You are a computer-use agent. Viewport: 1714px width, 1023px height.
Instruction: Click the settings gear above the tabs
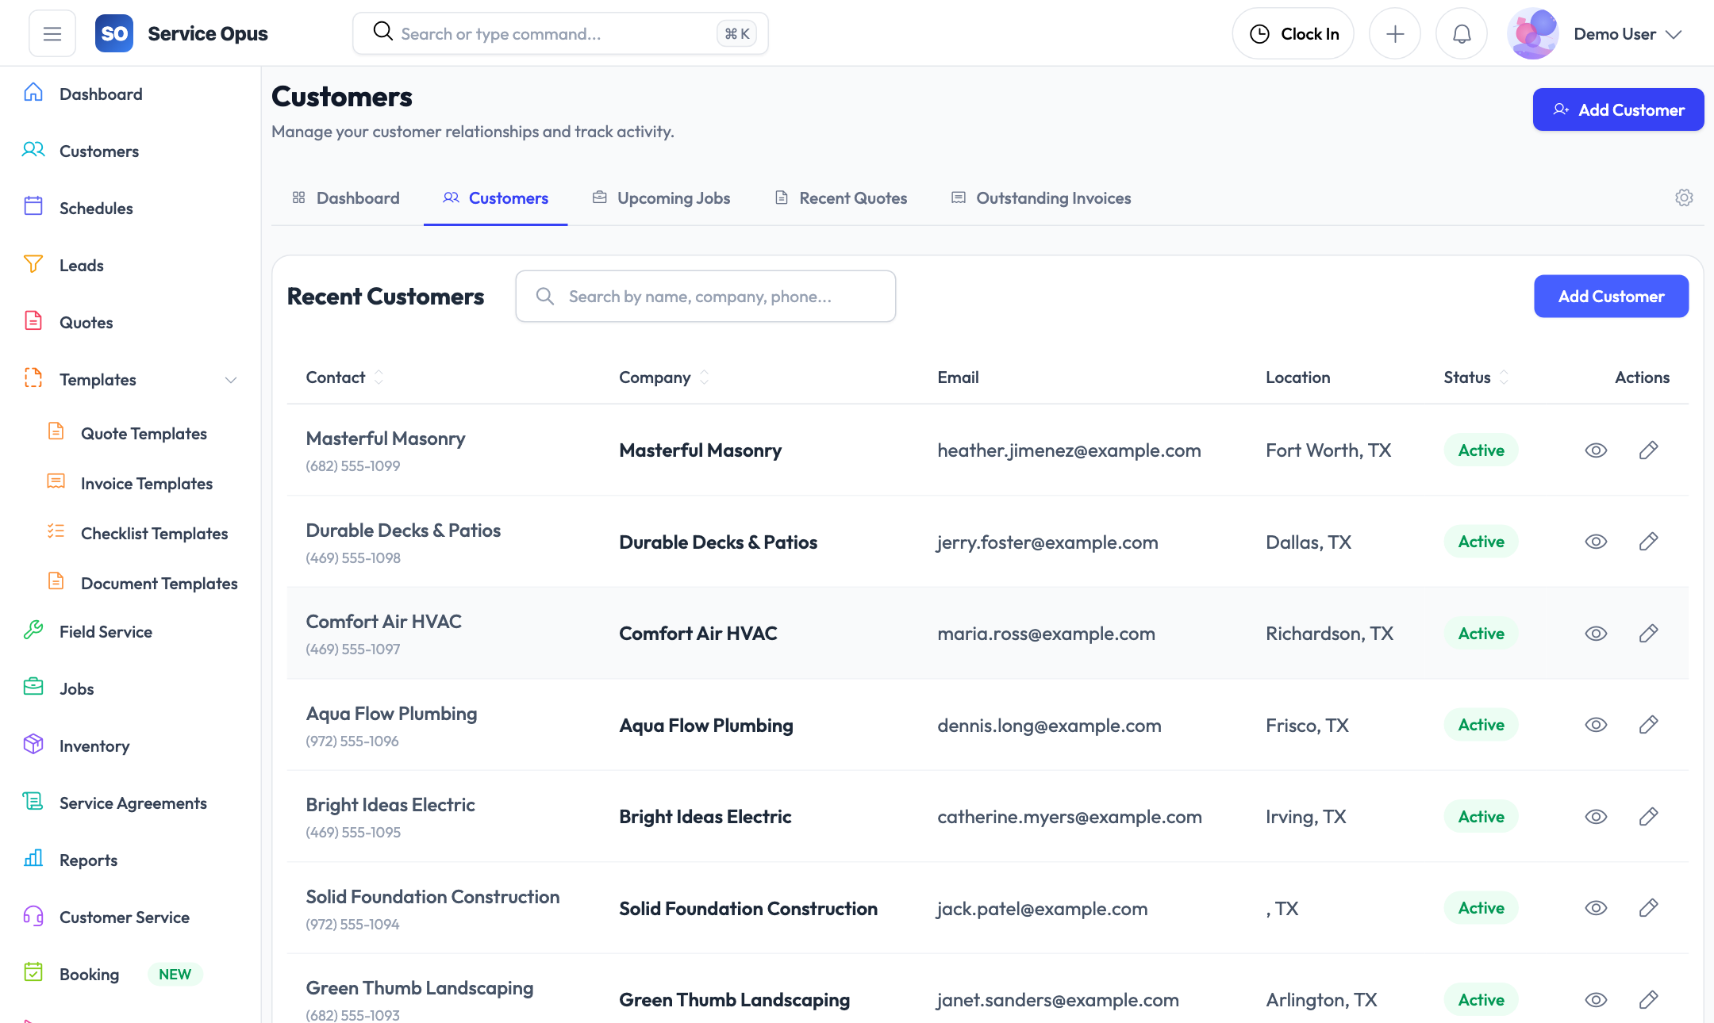(x=1684, y=197)
